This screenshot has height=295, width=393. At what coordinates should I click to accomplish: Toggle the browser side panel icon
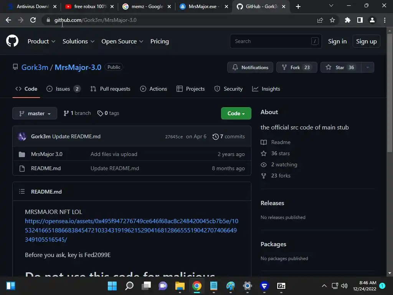360,20
